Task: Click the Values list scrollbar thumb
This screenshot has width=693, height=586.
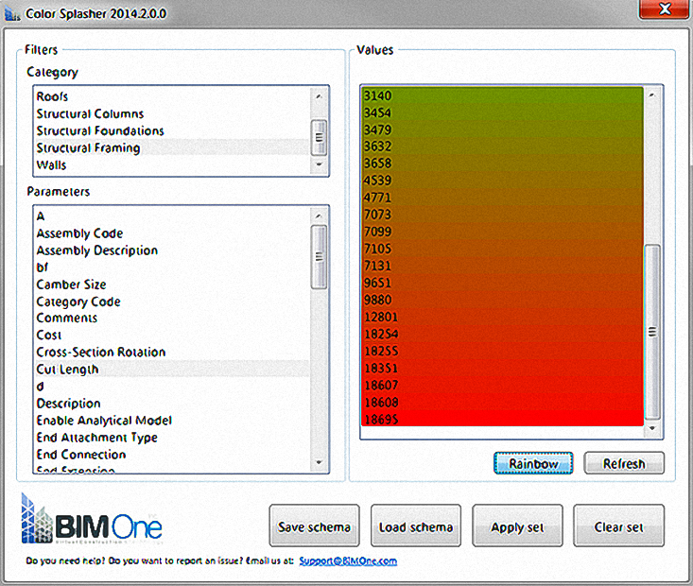Action: point(650,331)
